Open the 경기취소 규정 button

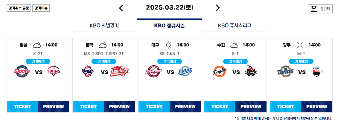click(x=19, y=8)
